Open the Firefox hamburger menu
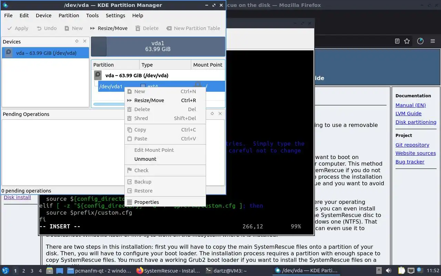Viewport: 441px width, 276px height. [x=433, y=41]
